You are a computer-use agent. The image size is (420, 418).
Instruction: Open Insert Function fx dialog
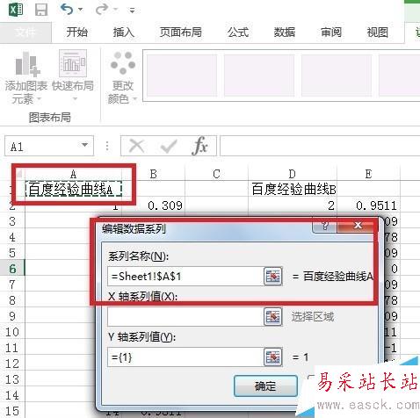(x=200, y=145)
